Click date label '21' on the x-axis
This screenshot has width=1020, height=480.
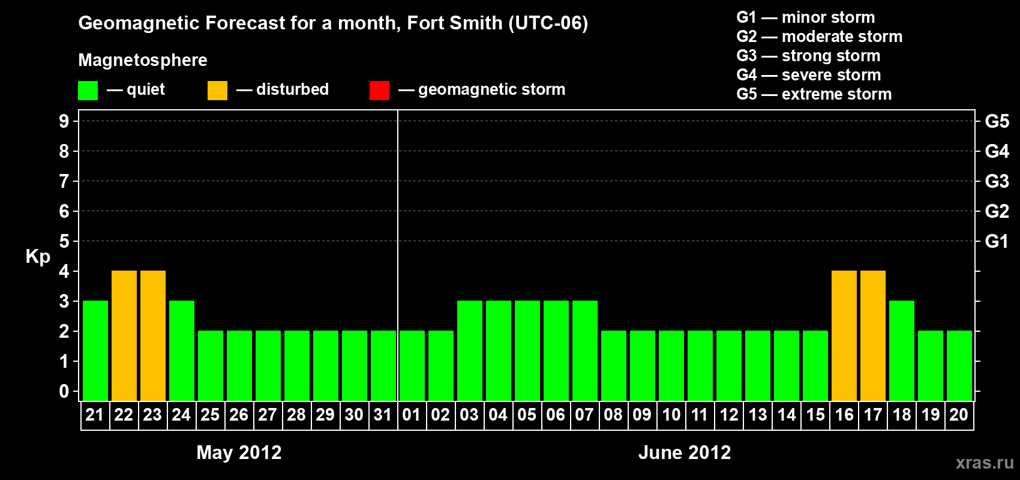click(x=95, y=415)
